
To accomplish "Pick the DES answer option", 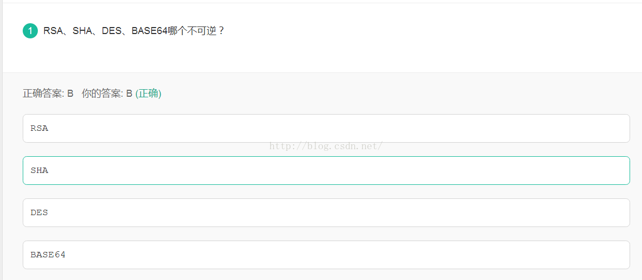I will click(326, 212).
